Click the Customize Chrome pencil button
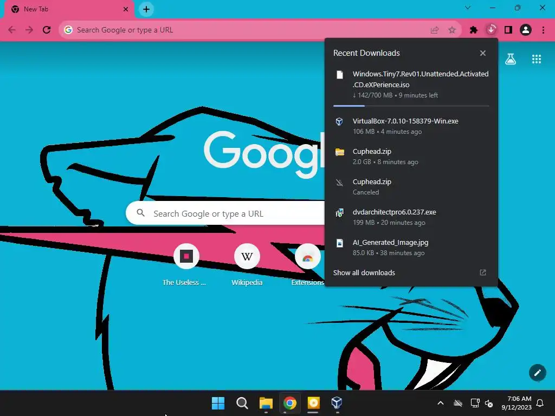The height and width of the screenshot is (416, 555). [537, 373]
